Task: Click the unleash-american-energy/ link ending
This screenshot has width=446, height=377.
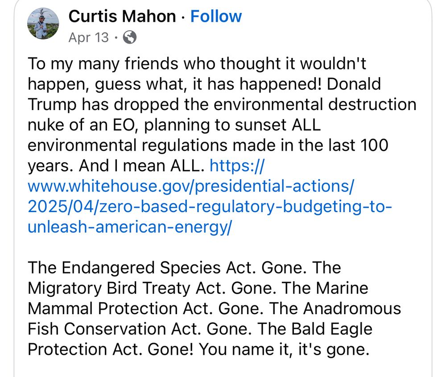Action: pyautogui.click(x=130, y=227)
